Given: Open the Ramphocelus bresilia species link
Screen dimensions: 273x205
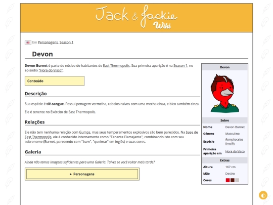Looking at the screenshot, I should [x=234, y=141].
